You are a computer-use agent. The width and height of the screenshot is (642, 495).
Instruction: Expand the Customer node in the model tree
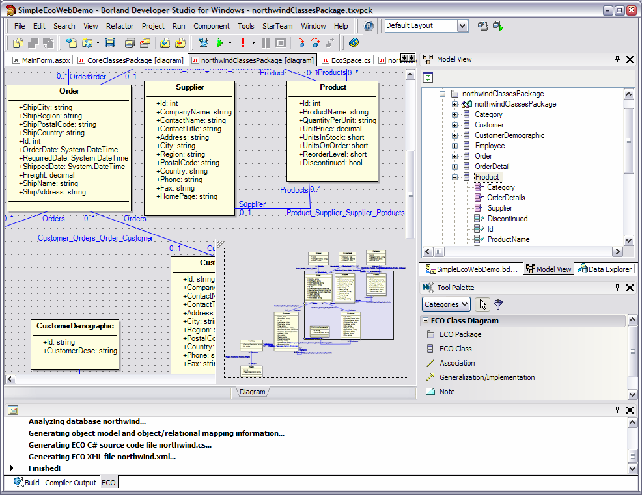pyautogui.click(x=455, y=125)
